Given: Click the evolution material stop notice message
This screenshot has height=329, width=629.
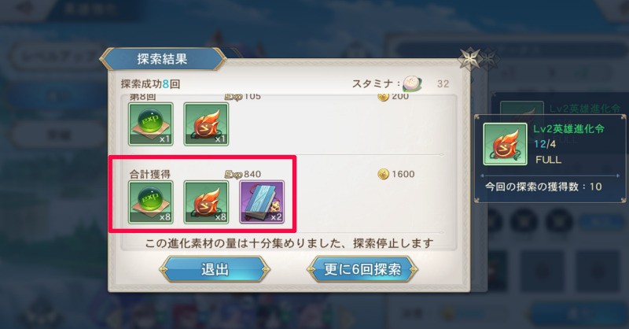Looking at the screenshot, I should tap(289, 243).
